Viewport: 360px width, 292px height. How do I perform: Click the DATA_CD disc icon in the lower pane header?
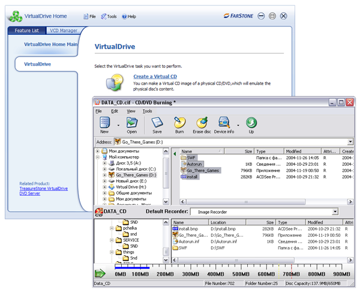(x=99, y=212)
